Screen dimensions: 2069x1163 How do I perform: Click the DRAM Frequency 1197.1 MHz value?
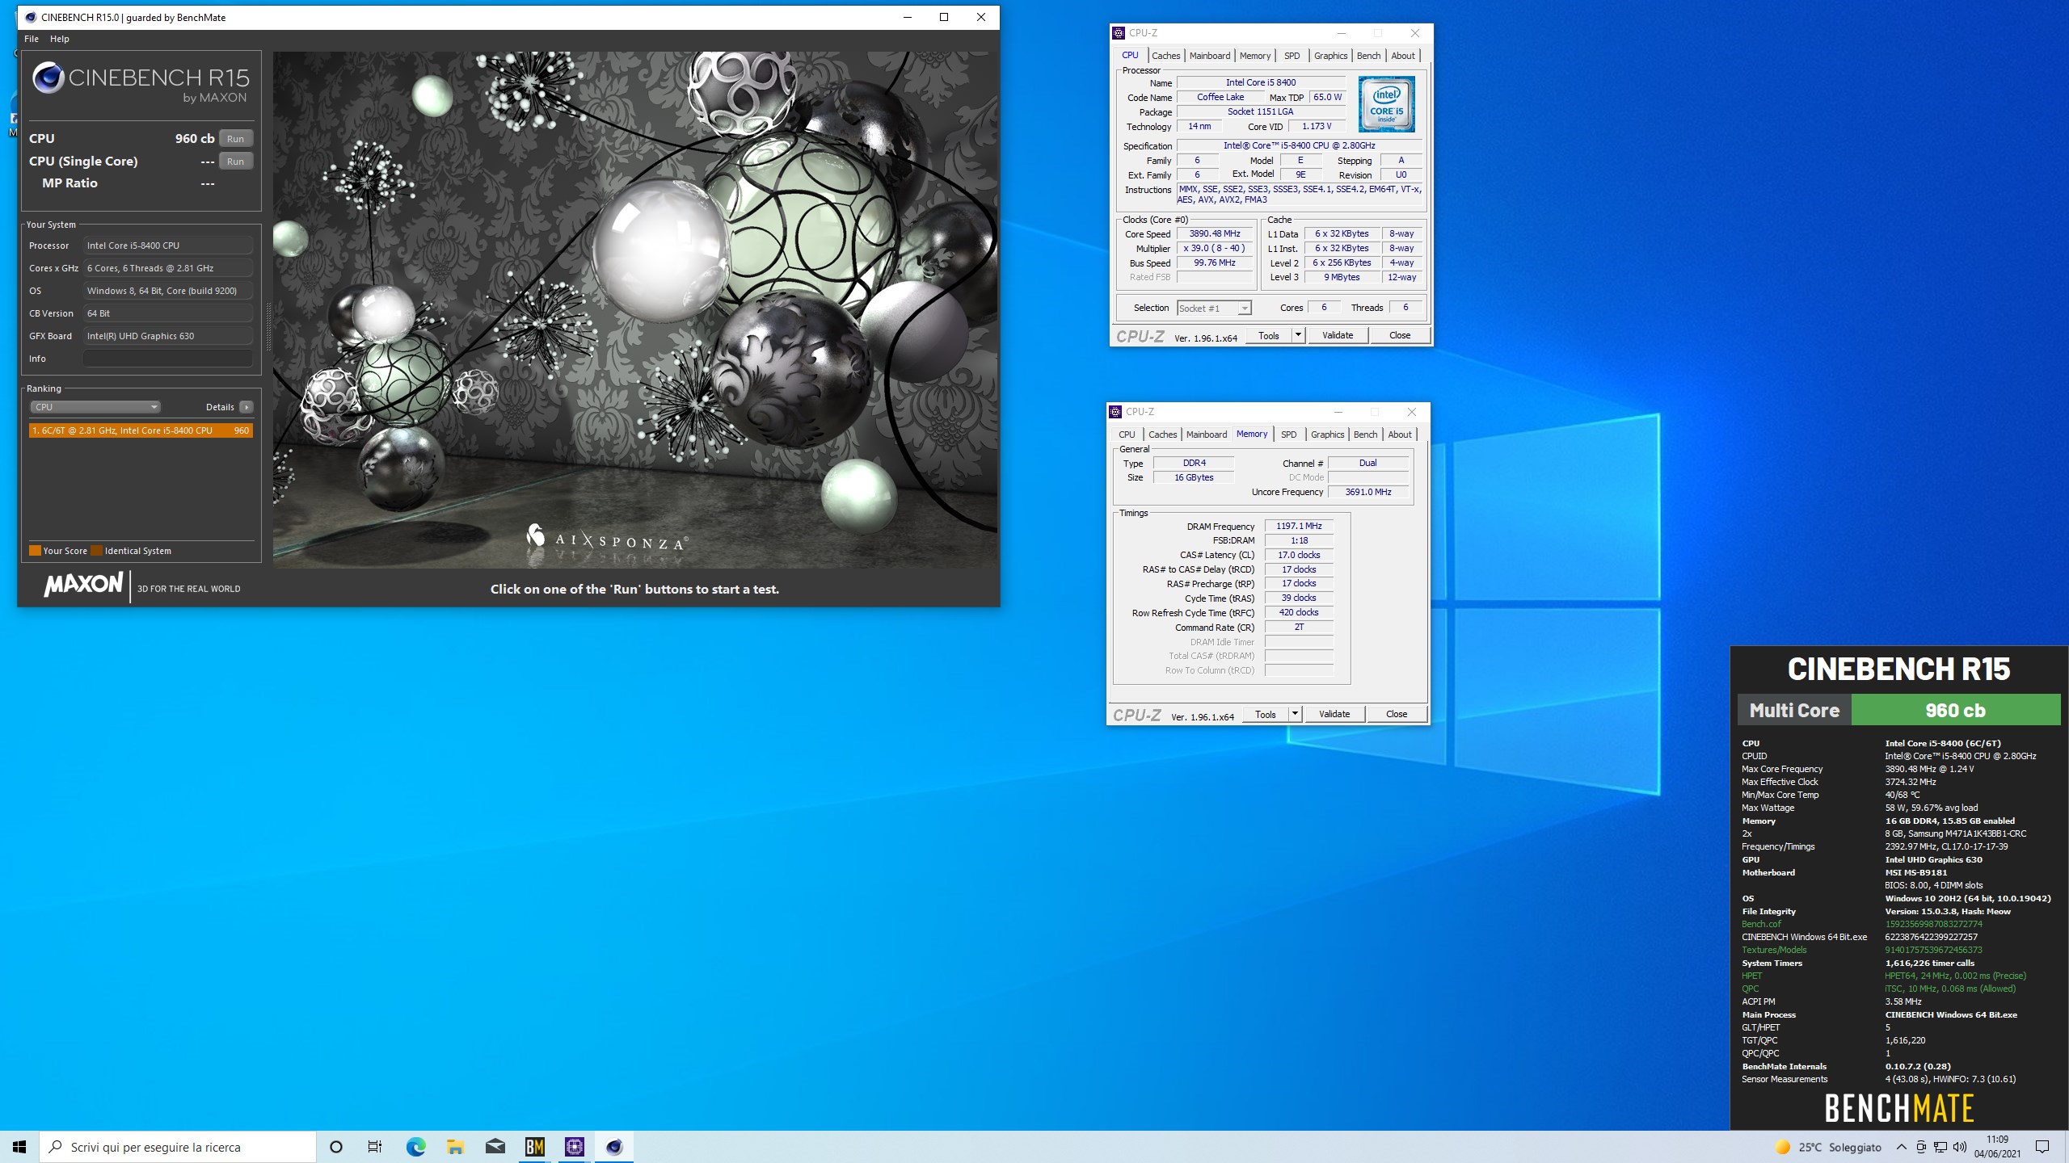[1299, 526]
